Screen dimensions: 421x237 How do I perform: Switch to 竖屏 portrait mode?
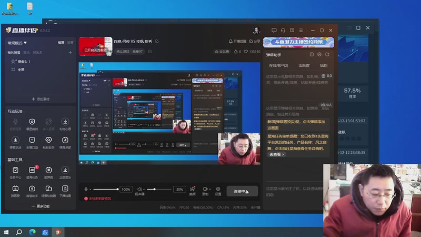(70, 43)
